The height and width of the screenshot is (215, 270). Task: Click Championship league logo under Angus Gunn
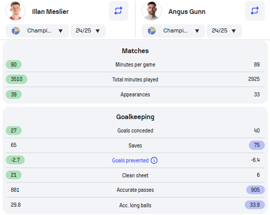click(x=151, y=30)
